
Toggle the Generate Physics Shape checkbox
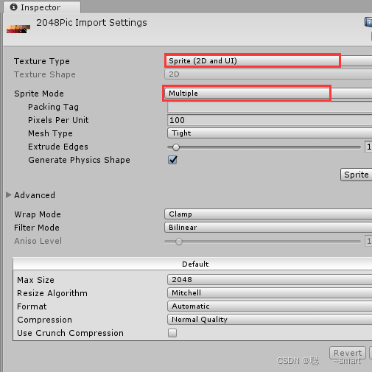pyautogui.click(x=172, y=160)
